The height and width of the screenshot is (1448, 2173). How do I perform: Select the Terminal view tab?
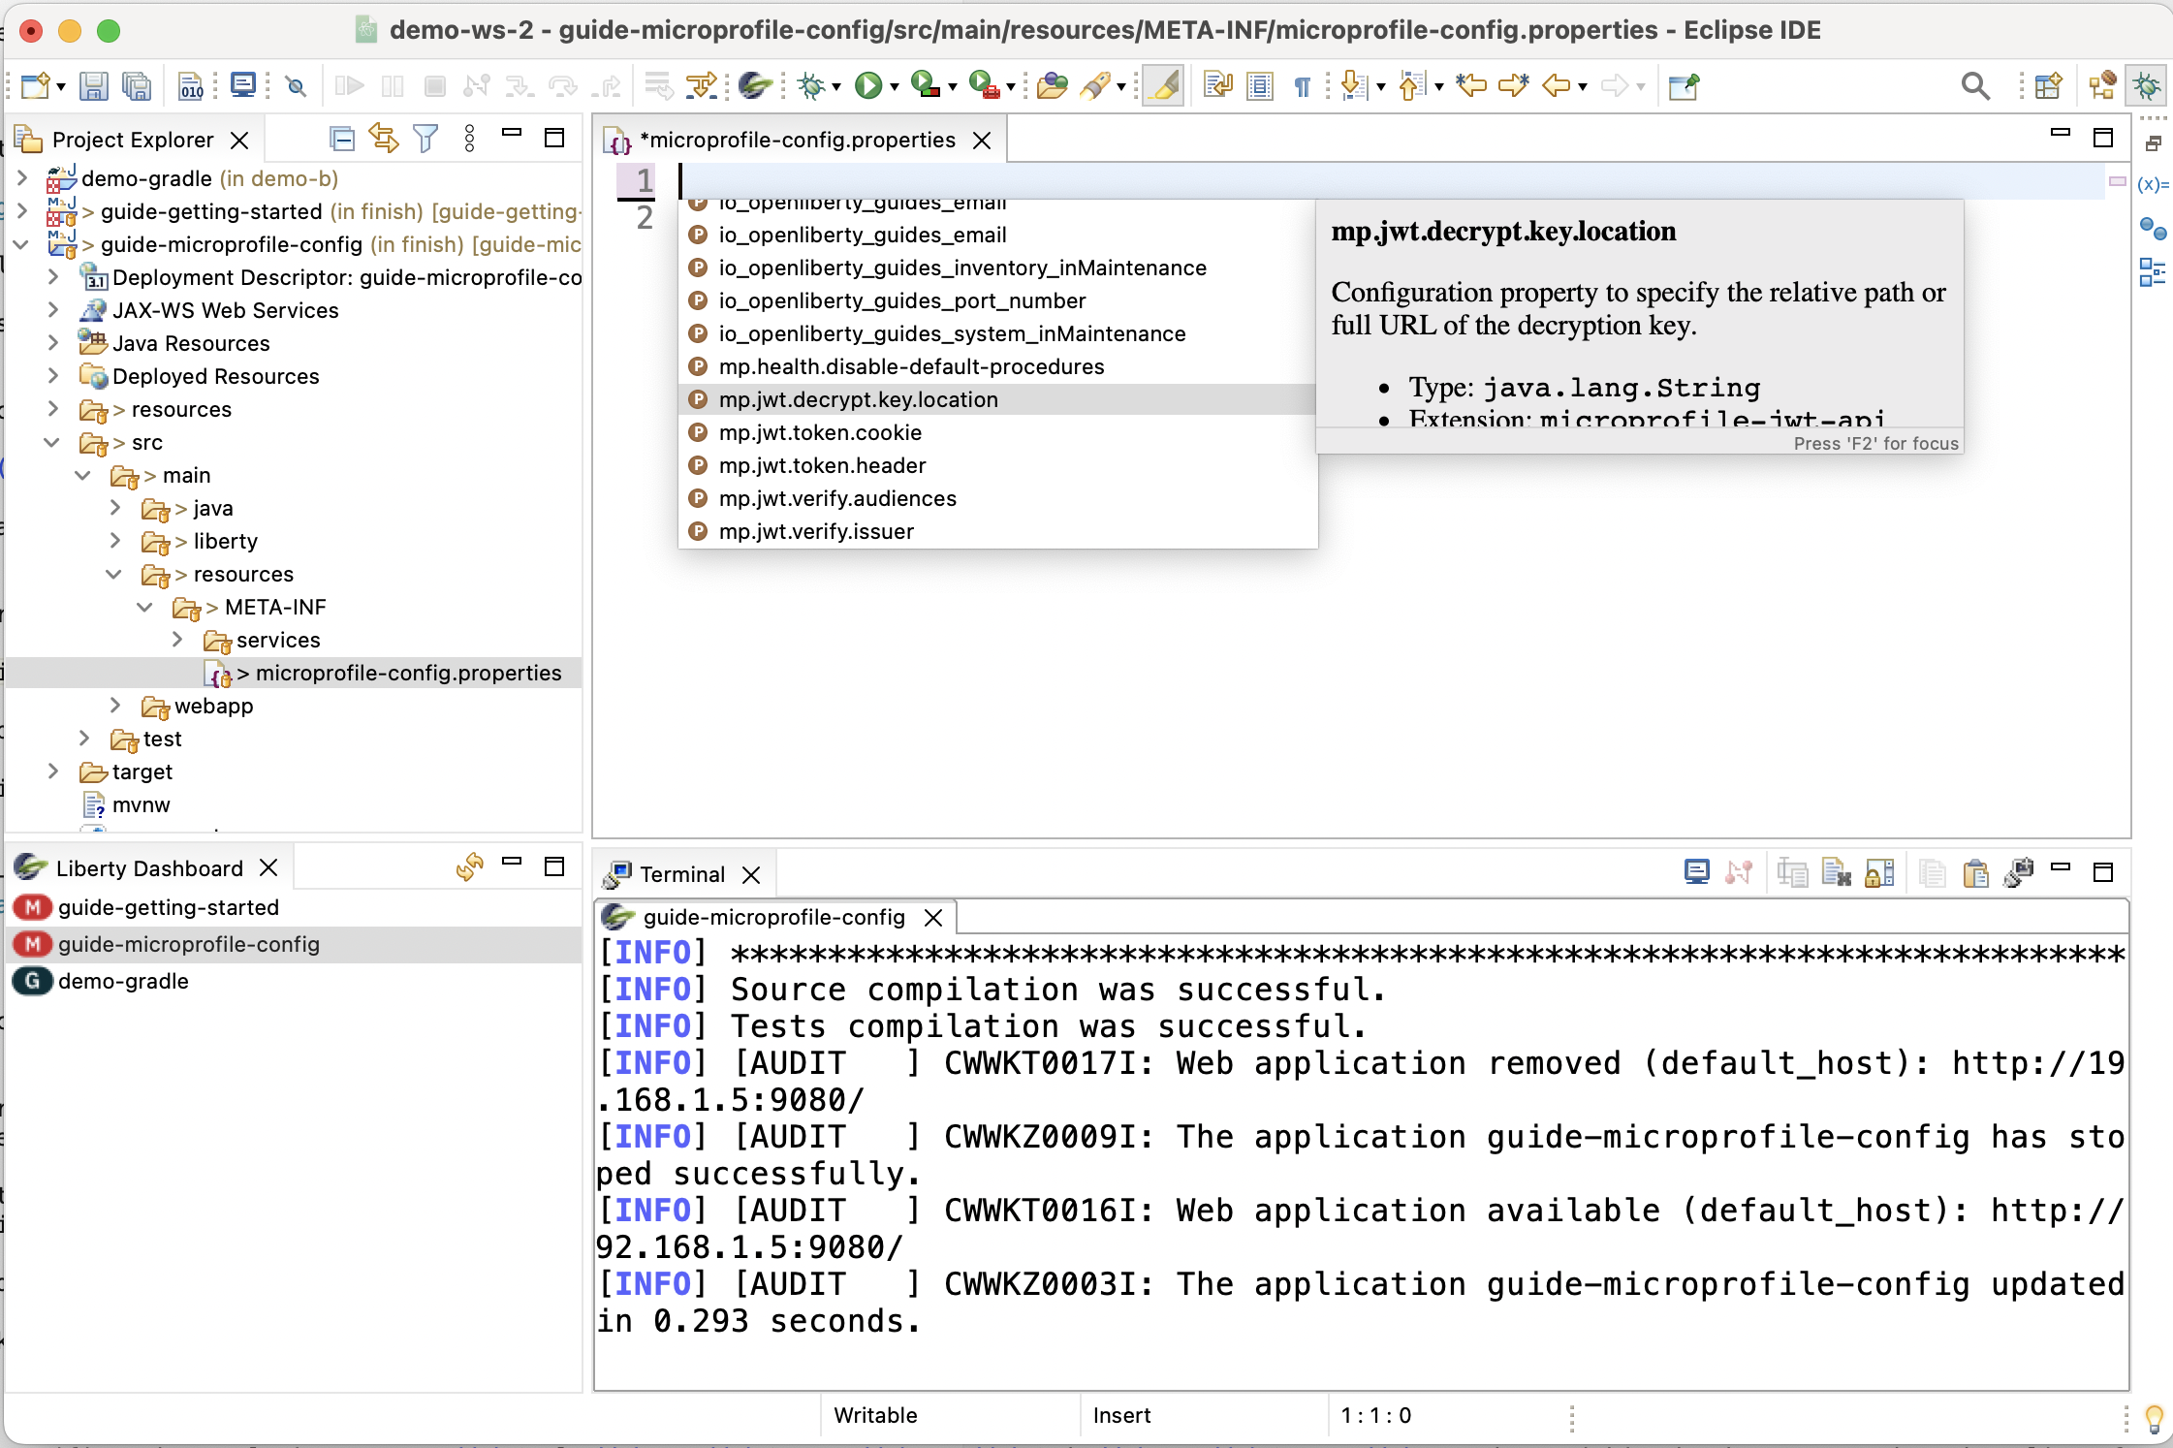682,874
